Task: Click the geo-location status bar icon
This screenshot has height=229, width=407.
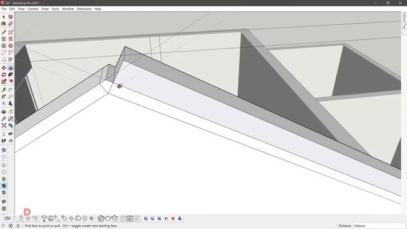Action: (4, 226)
